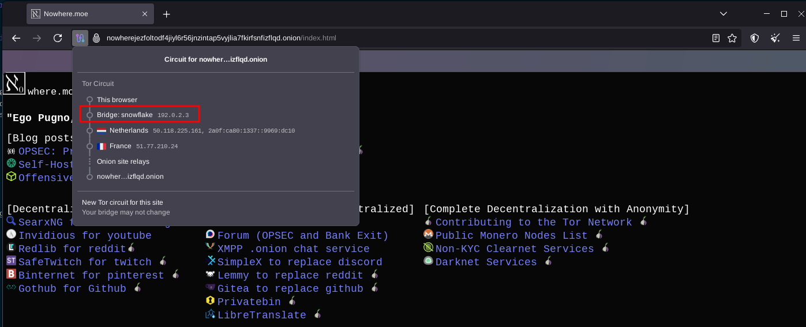This screenshot has width=806, height=327.
Task: Click the New Identity broom icon
Action: pos(775,38)
